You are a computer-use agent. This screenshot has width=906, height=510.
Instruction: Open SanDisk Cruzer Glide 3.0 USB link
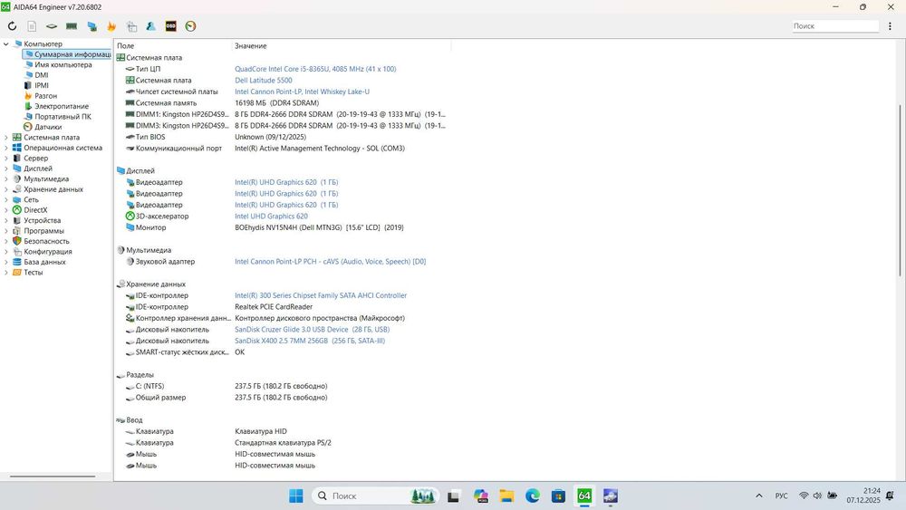pos(312,330)
